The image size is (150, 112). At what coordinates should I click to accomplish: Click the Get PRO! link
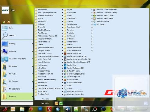[x=45, y=103]
